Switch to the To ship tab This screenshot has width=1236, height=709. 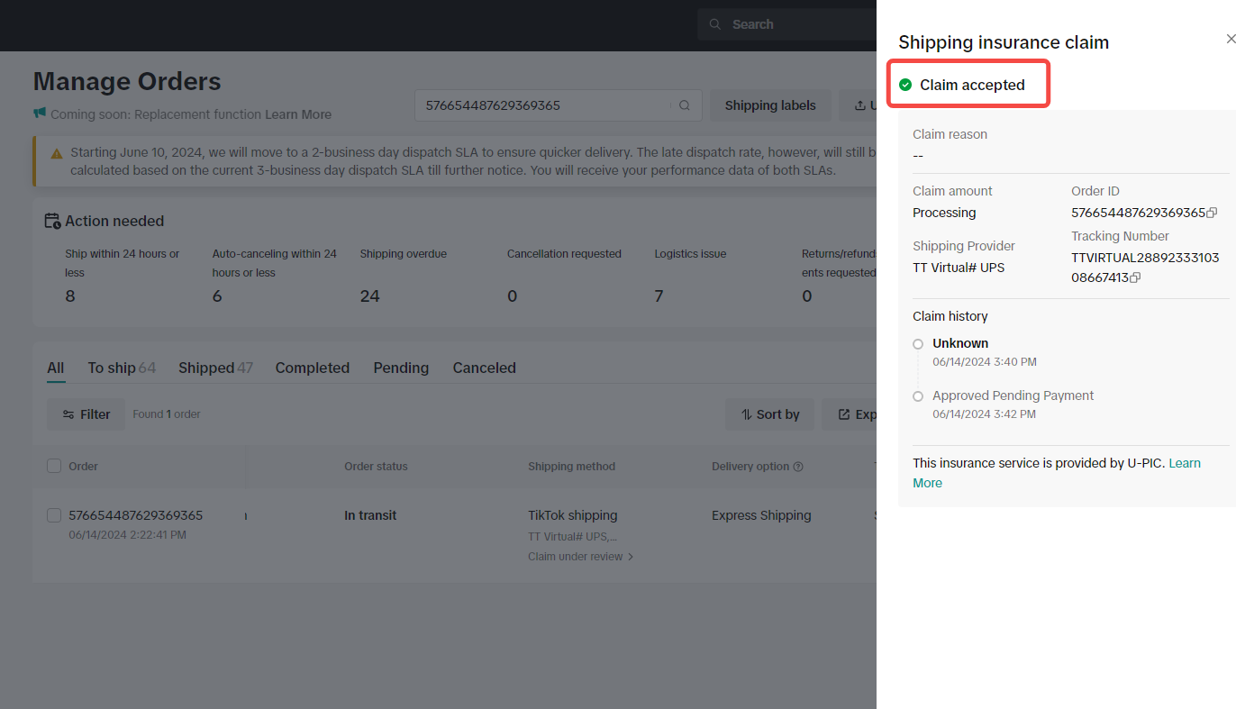(x=111, y=368)
